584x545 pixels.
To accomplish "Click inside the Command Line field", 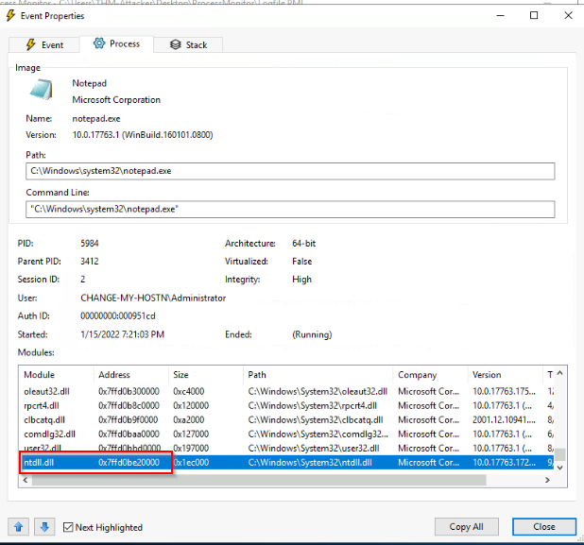I will click(290, 209).
